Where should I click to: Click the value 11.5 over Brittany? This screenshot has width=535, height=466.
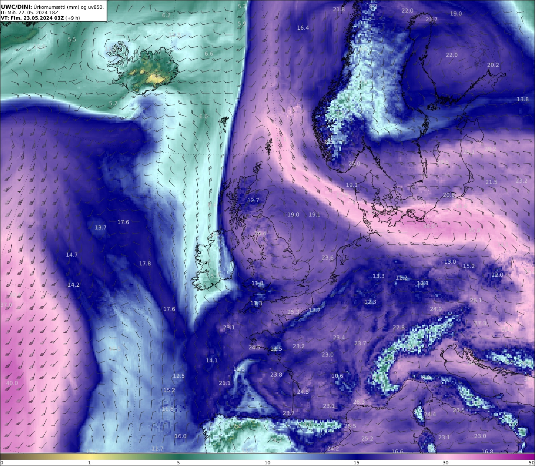click(x=276, y=349)
